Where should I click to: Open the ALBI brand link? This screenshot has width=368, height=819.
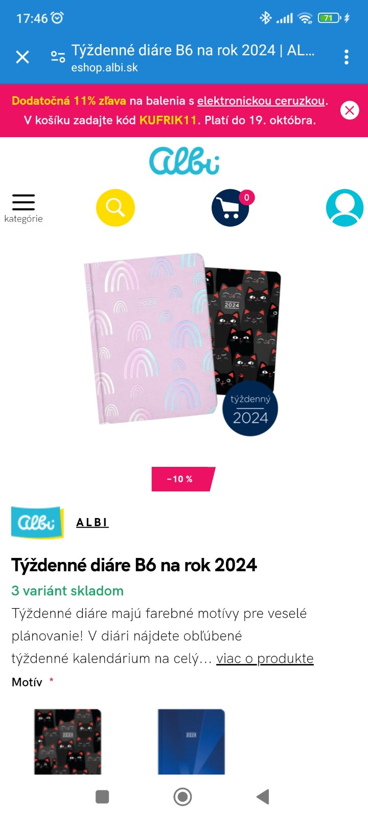[92, 522]
